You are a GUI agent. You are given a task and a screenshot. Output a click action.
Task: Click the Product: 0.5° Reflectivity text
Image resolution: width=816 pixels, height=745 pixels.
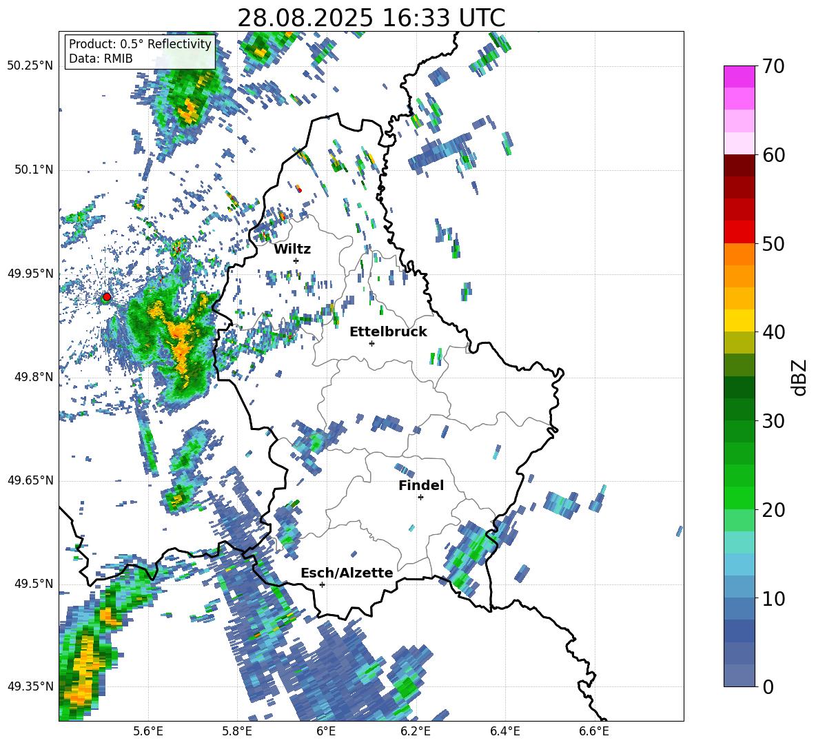[x=140, y=43]
